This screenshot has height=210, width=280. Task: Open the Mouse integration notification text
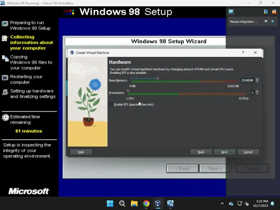[244, 22]
